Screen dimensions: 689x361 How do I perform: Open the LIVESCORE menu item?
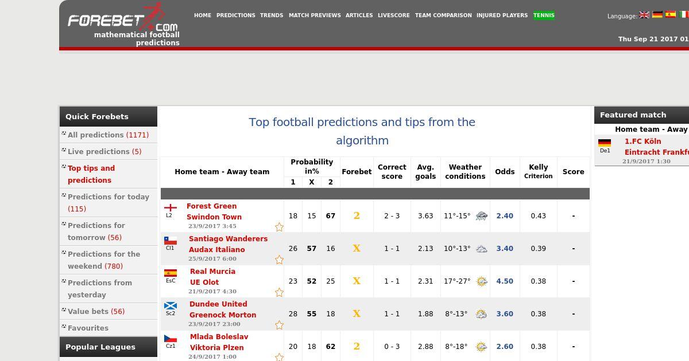(394, 15)
